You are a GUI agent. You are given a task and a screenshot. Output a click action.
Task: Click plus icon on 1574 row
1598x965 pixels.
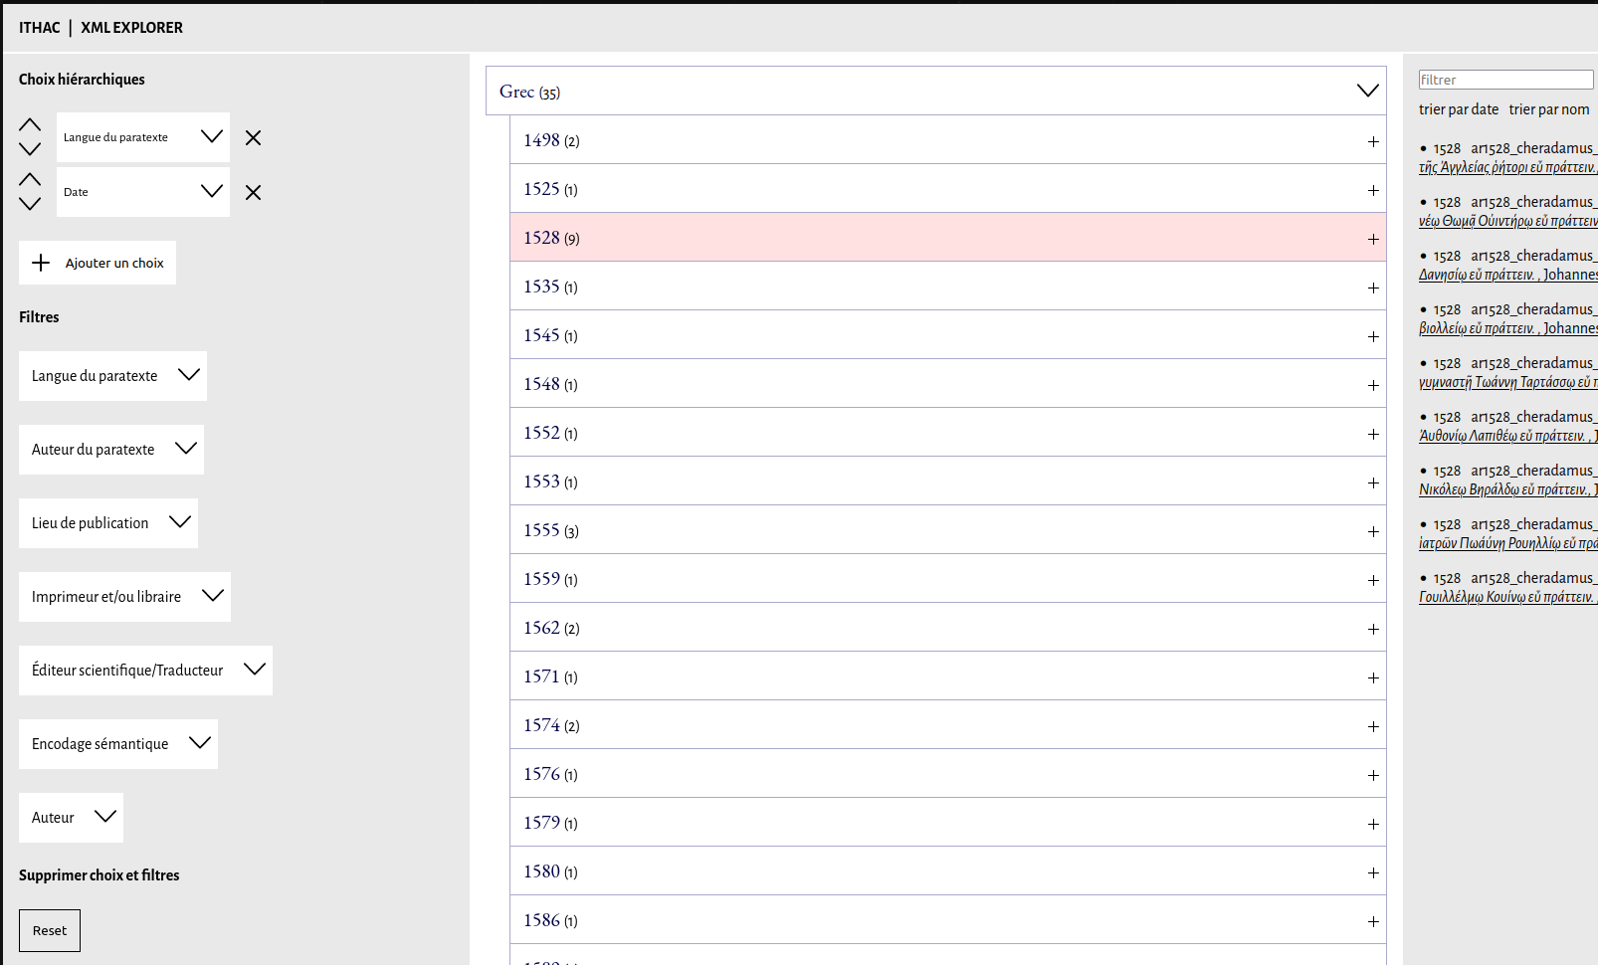click(x=1372, y=726)
